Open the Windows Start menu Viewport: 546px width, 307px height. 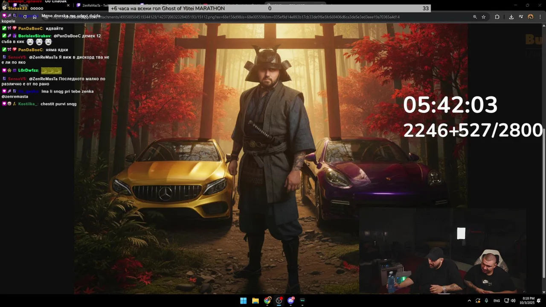[x=243, y=301]
